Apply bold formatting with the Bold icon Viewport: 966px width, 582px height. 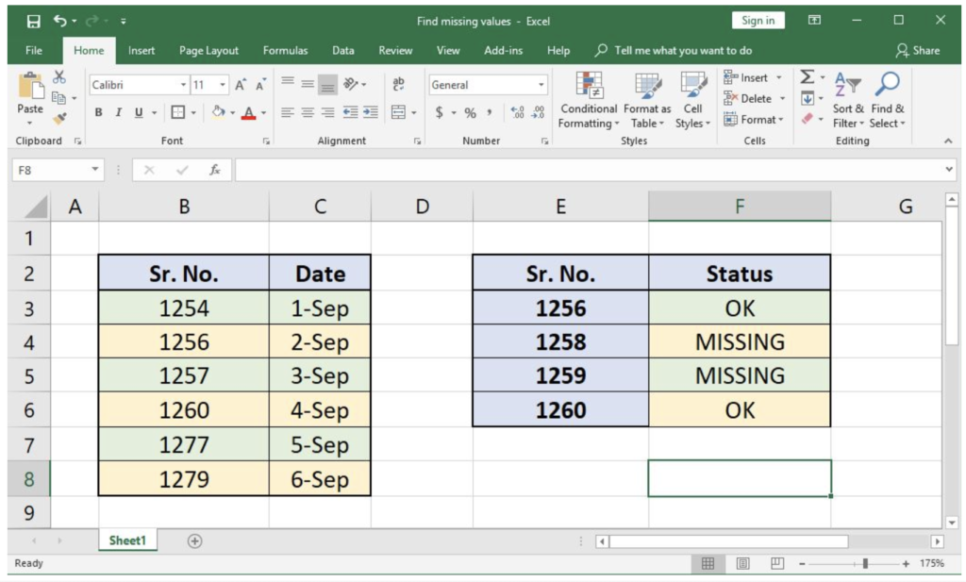98,111
